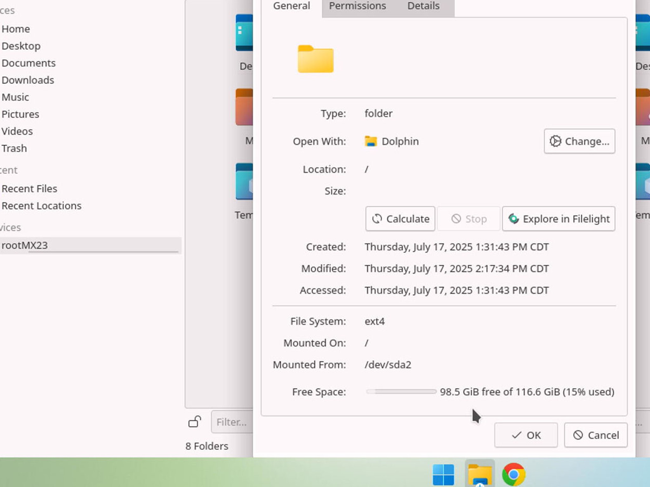Click the prohibition icon on Cancel button
Image resolution: width=650 pixels, height=487 pixels.
pyautogui.click(x=578, y=435)
